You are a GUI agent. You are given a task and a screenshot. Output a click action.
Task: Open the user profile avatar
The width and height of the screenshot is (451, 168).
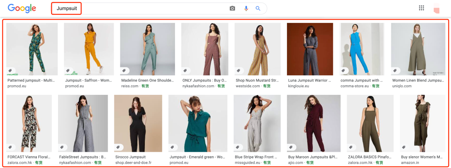[437, 8]
